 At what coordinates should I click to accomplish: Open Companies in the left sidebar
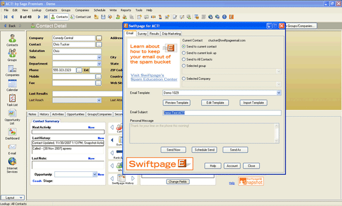point(12,70)
